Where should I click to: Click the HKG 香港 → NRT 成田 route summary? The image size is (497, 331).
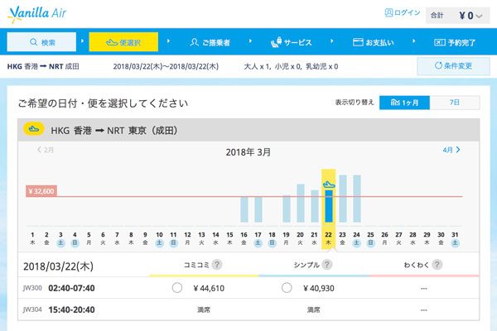pyautogui.click(x=43, y=66)
